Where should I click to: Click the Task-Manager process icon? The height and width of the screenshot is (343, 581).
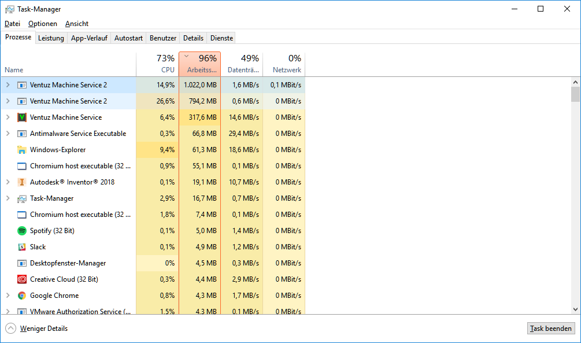pyautogui.click(x=22, y=198)
